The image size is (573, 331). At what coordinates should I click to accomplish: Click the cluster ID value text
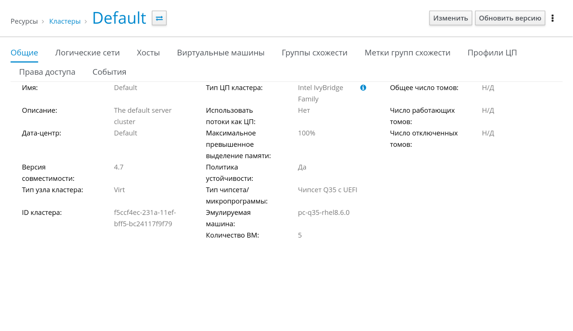click(x=145, y=218)
